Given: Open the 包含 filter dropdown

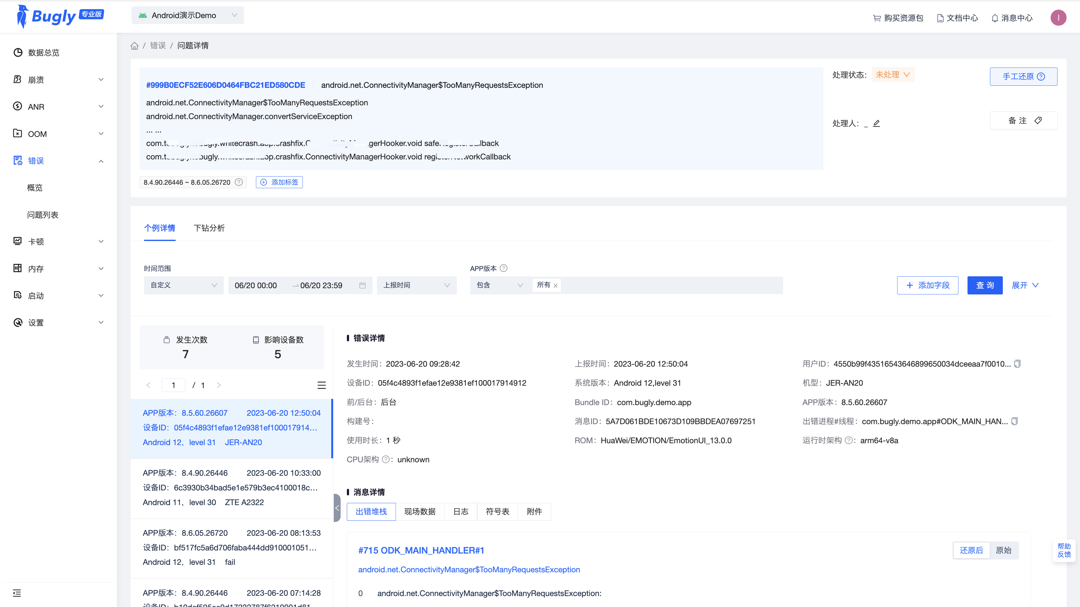Looking at the screenshot, I should (x=500, y=285).
